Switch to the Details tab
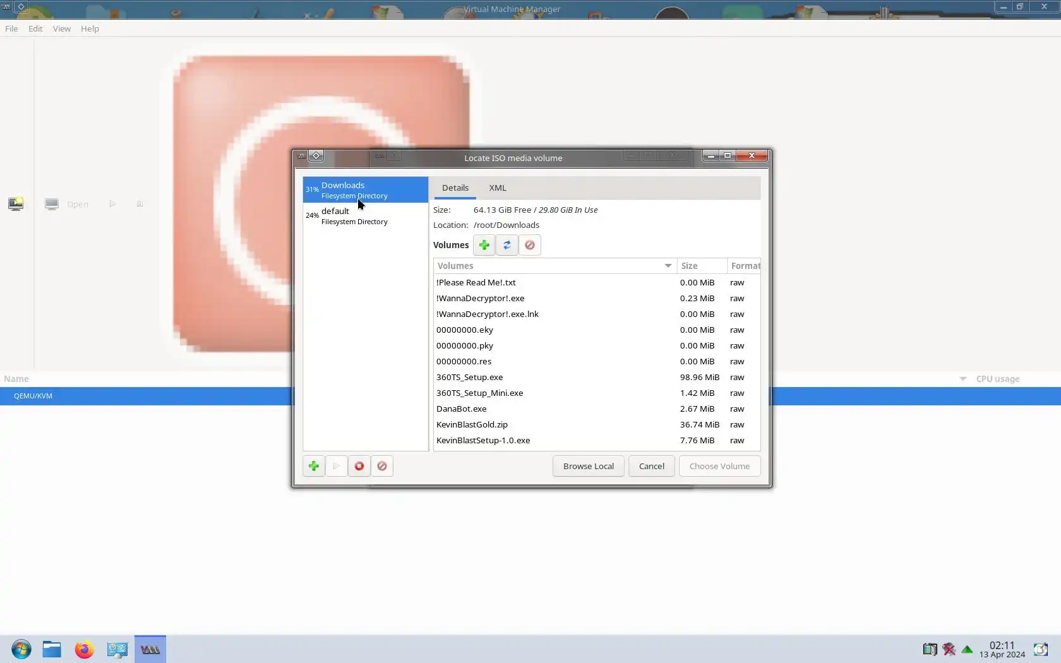 click(455, 188)
